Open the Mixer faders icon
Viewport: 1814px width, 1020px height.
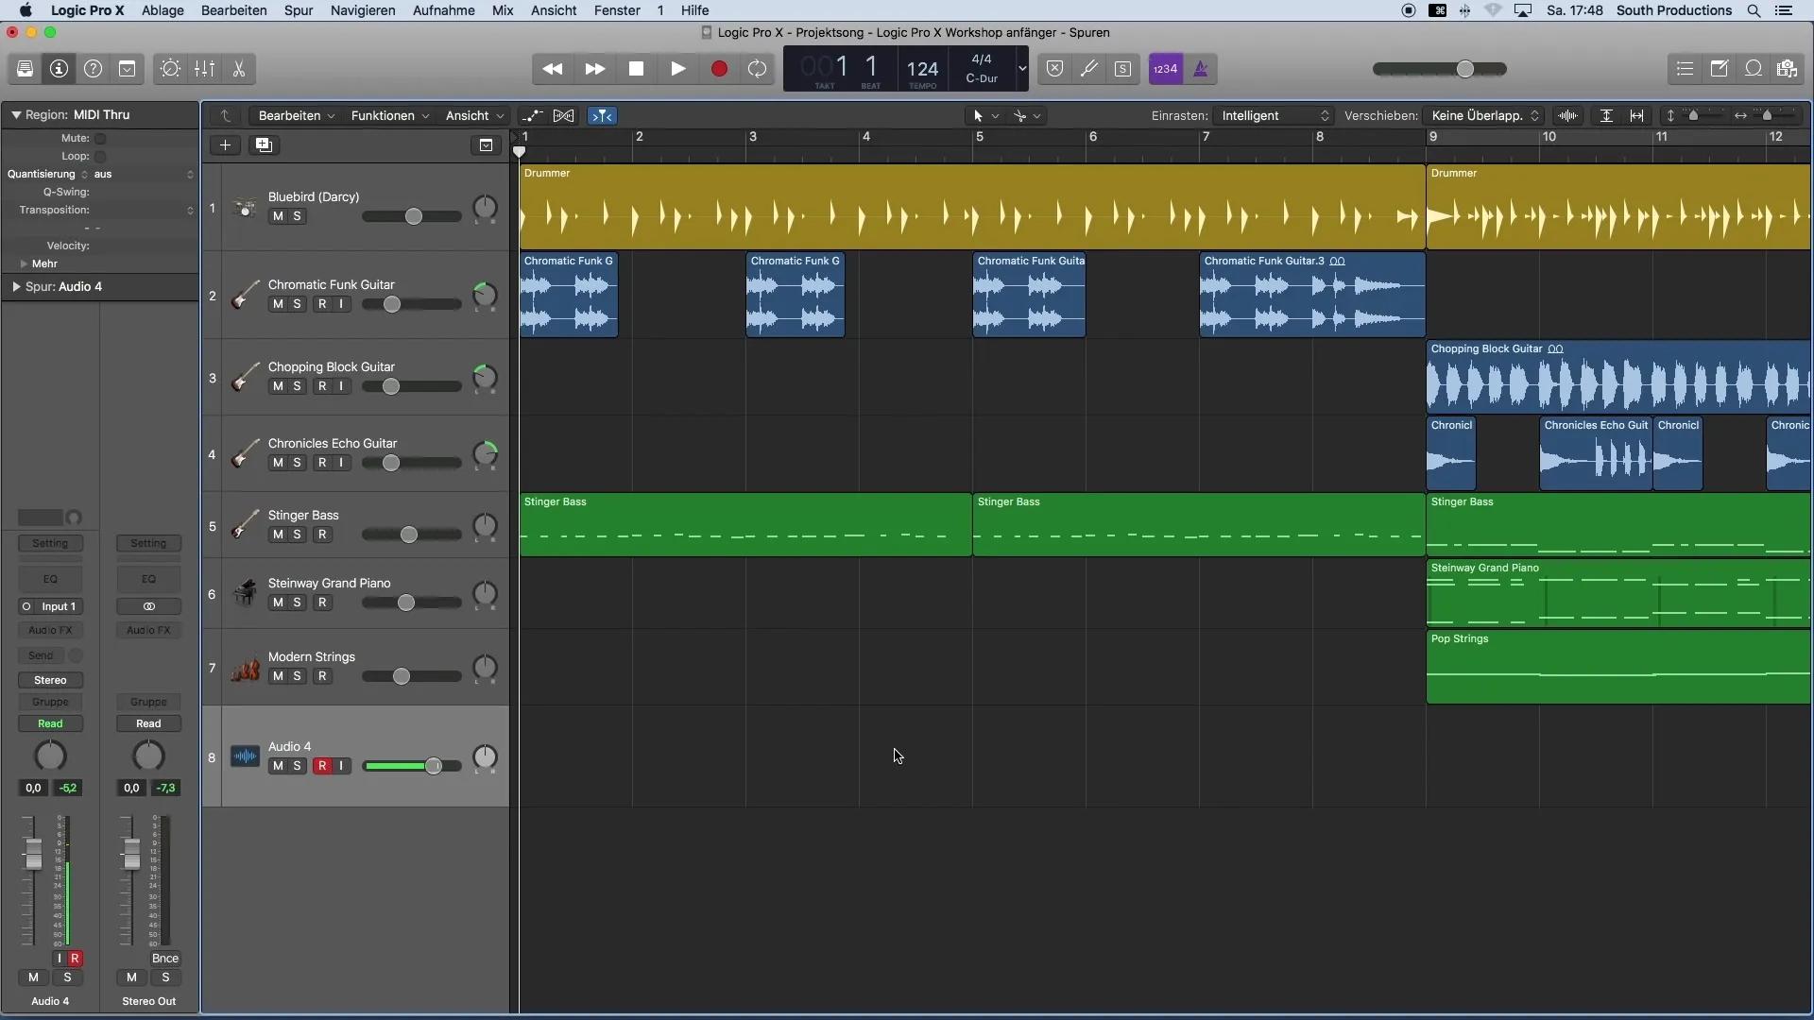205,69
